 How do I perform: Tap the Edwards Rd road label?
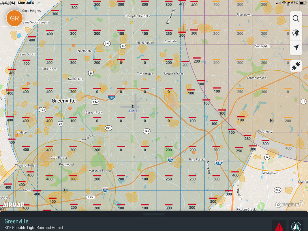171,16
